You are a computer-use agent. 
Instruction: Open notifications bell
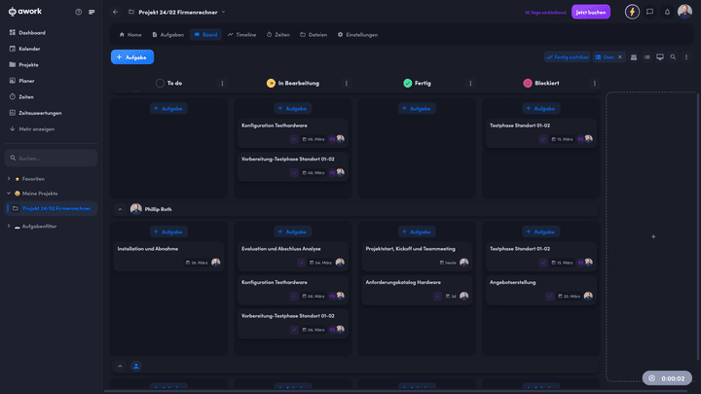pos(667,12)
